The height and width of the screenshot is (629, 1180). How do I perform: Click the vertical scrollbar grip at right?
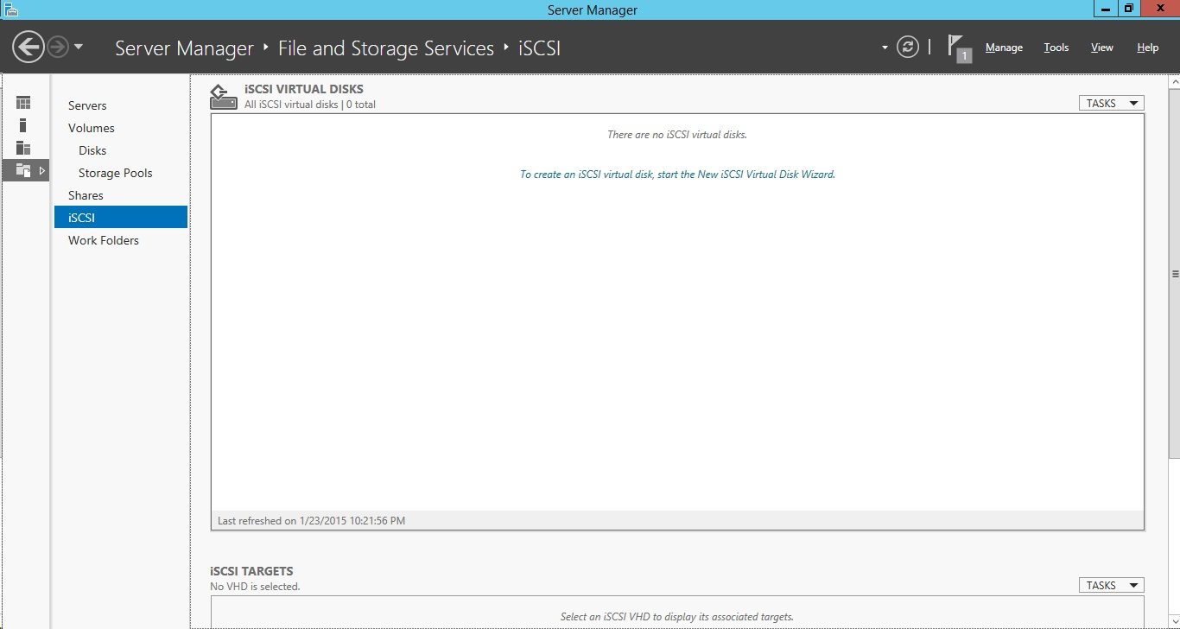click(1175, 273)
